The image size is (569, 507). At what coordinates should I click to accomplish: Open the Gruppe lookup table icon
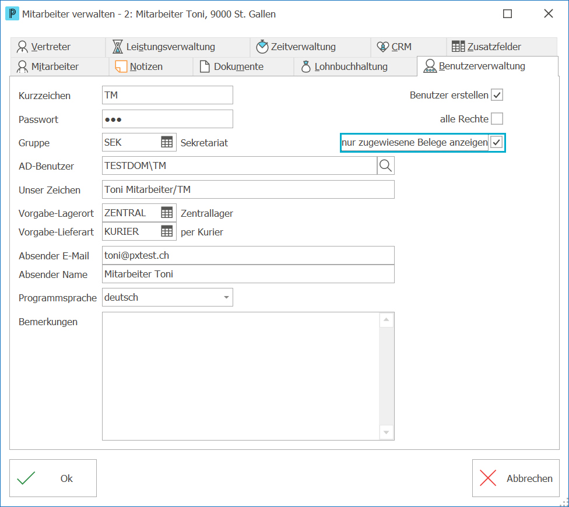coord(167,142)
